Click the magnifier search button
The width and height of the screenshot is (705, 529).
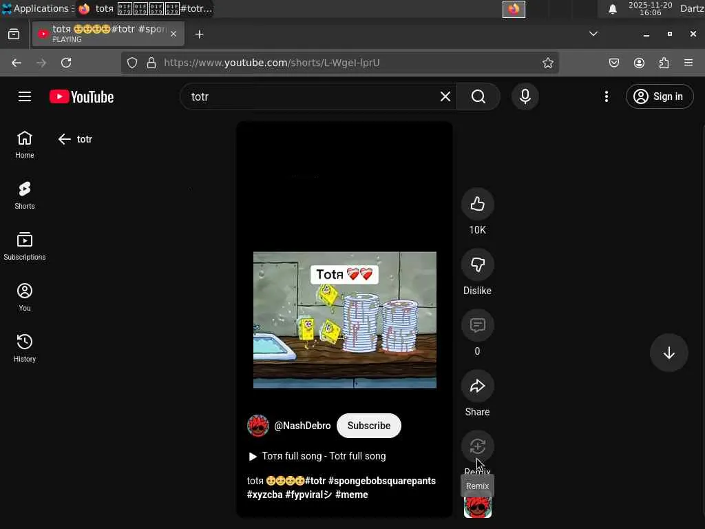click(x=478, y=96)
